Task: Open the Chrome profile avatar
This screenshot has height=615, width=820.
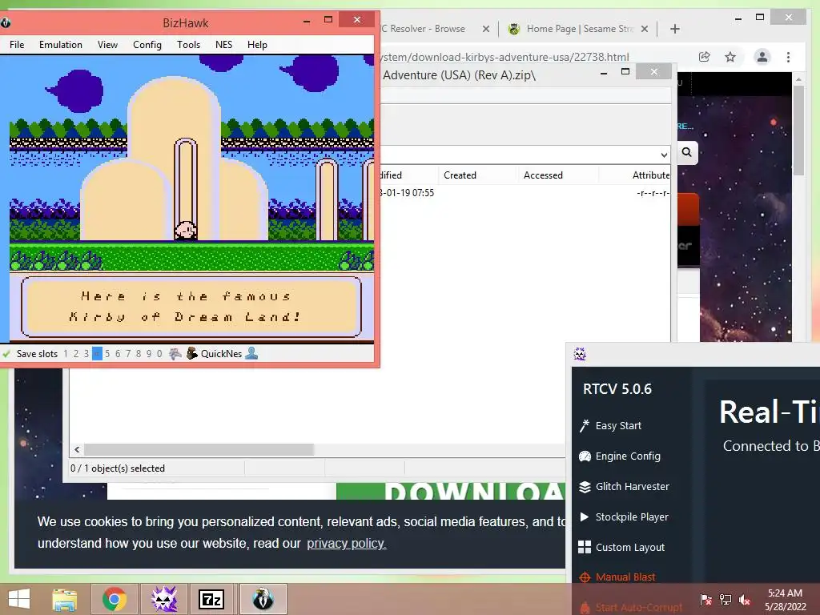Action: (x=762, y=57)
